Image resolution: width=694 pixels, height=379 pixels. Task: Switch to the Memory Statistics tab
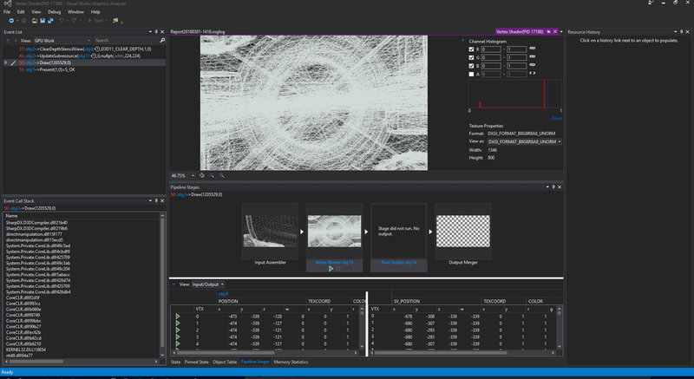[x=291, y=362]
